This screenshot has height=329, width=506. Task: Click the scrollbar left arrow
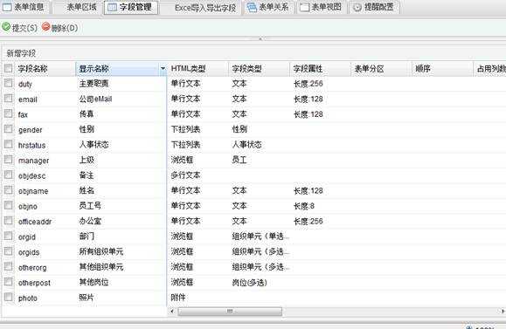172,312
